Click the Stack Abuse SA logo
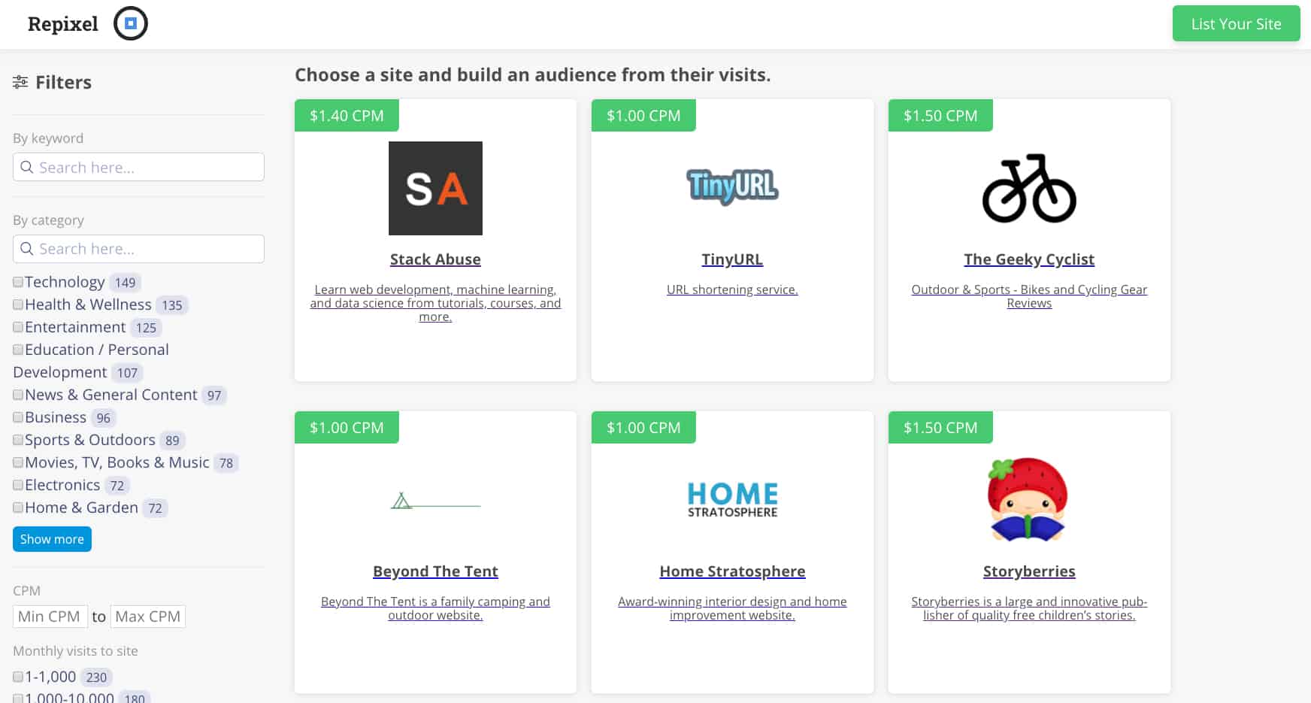The width and height of the screenshot is (1311, 703). click(x=435, y=188)
